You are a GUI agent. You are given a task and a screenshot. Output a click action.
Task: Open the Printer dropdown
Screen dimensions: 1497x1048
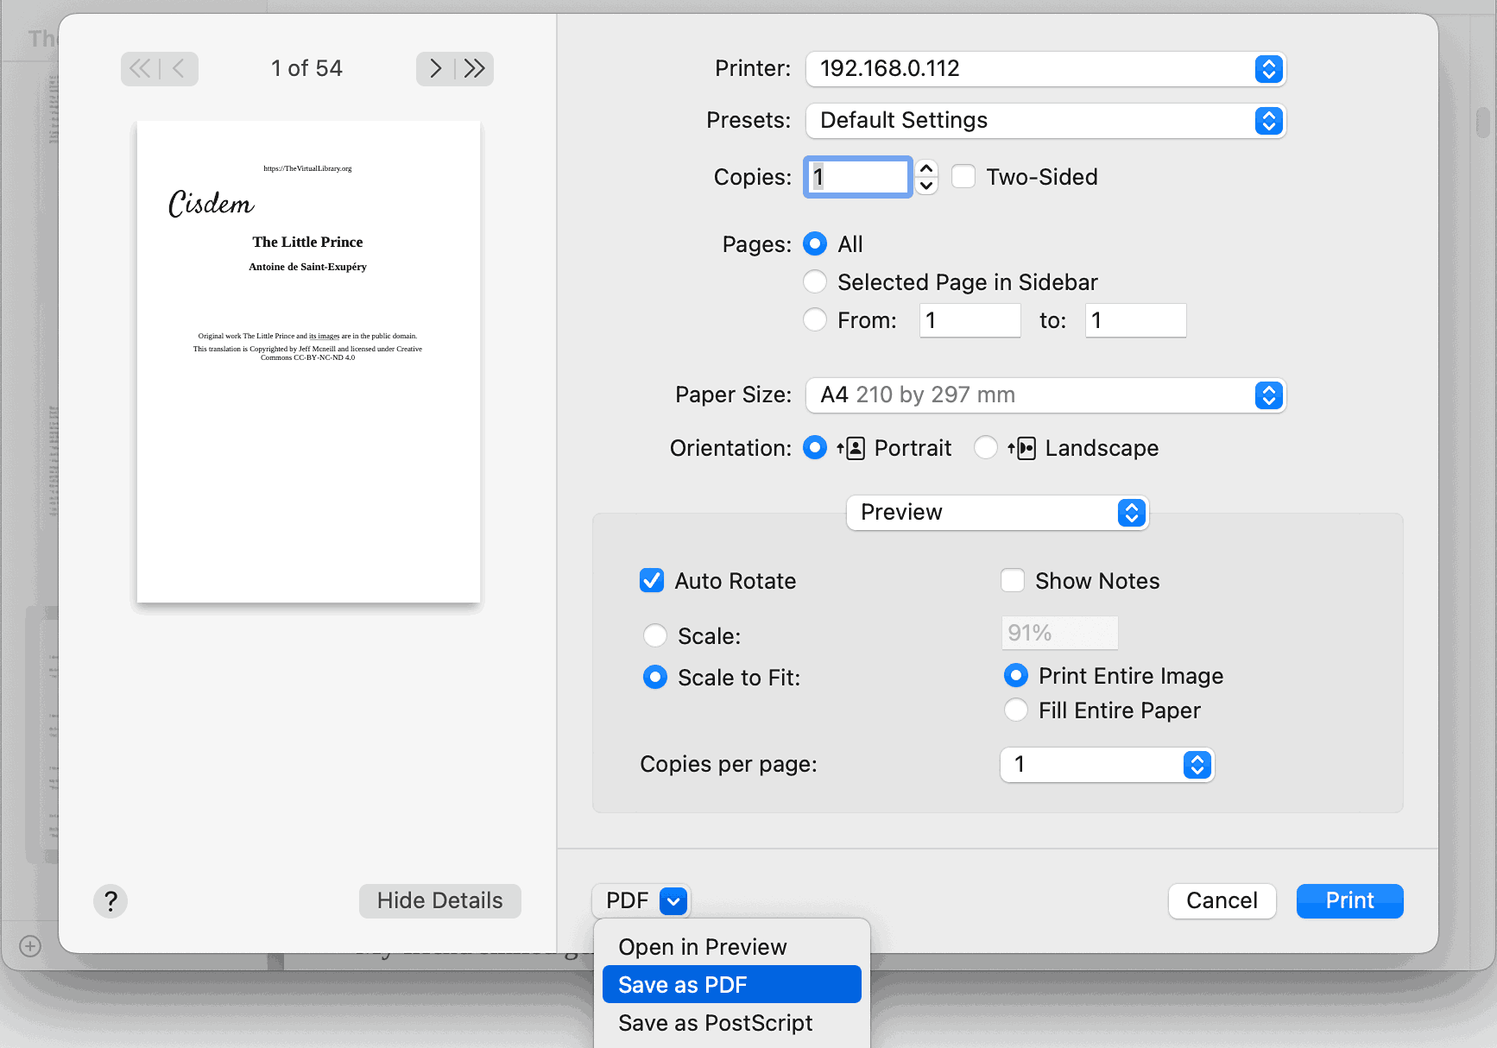[x=1045, y=69]
